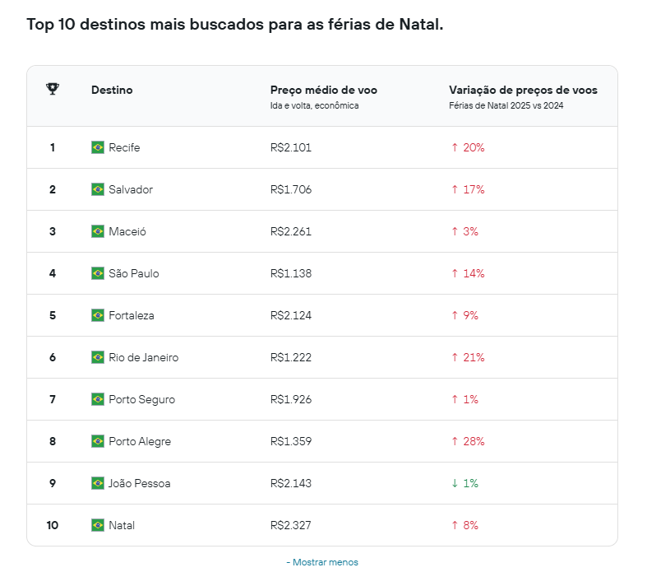Click the flag icon next to Maceió

[98, 231]
